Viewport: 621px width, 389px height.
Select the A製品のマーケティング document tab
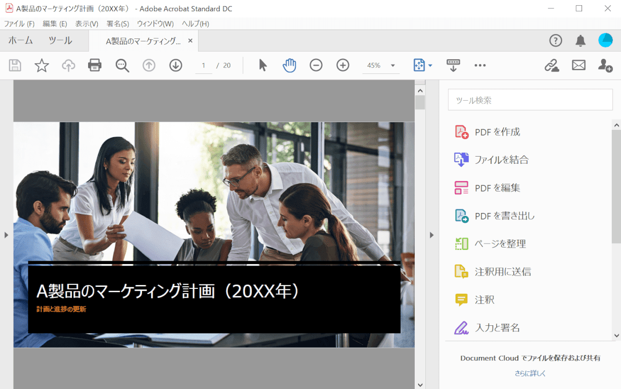(143, 41)
